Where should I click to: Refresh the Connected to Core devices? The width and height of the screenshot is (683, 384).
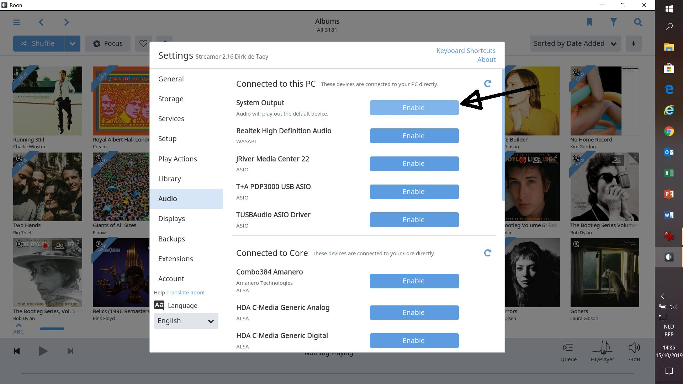pyautogui.click(x=488, y=253)
